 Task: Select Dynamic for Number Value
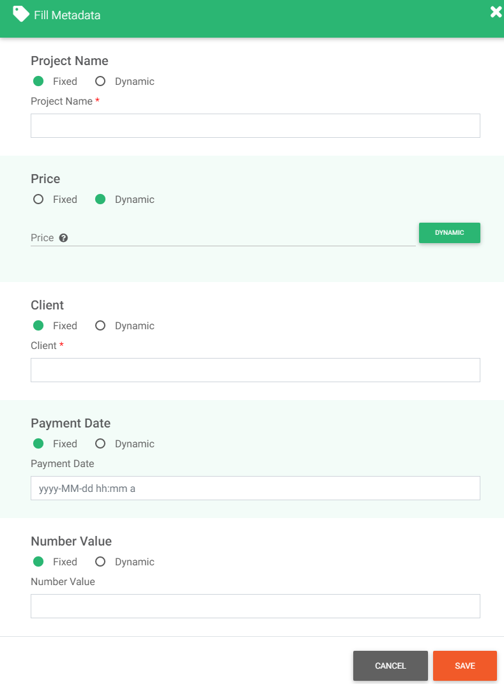pyautogui.click(x=100, y=561)
